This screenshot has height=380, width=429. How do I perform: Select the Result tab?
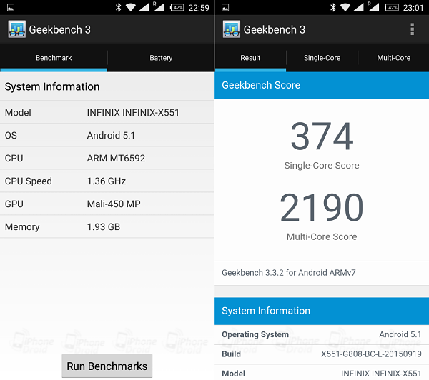pos(250,58)
